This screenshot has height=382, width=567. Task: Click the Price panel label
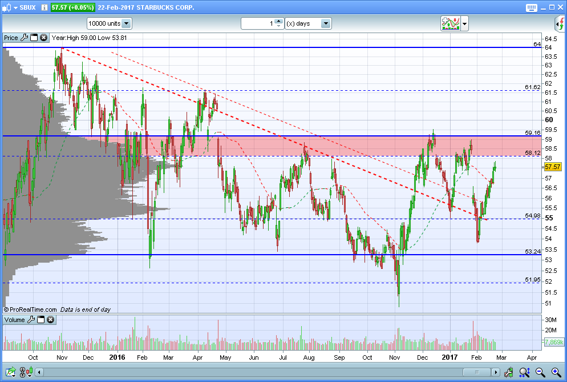[x=11, y=38]
